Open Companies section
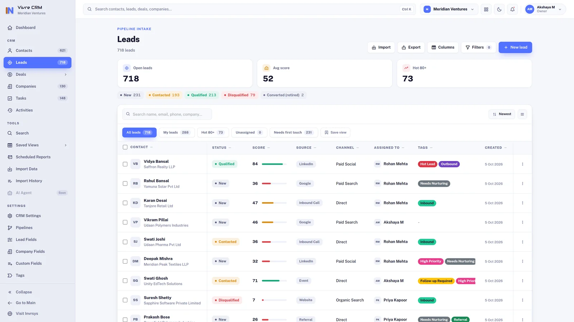This screenshot has height=322, width=574. [37, 86]
